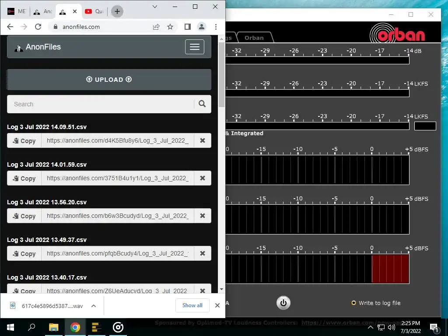Go back in Chrome
Screen dimensions: 448x336
[x=10, y=27]
